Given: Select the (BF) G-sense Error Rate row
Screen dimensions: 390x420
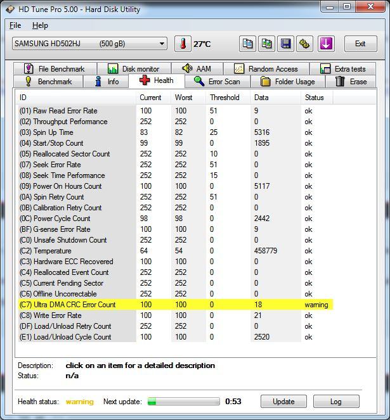Looking at the screenshot, I should 176,229.
